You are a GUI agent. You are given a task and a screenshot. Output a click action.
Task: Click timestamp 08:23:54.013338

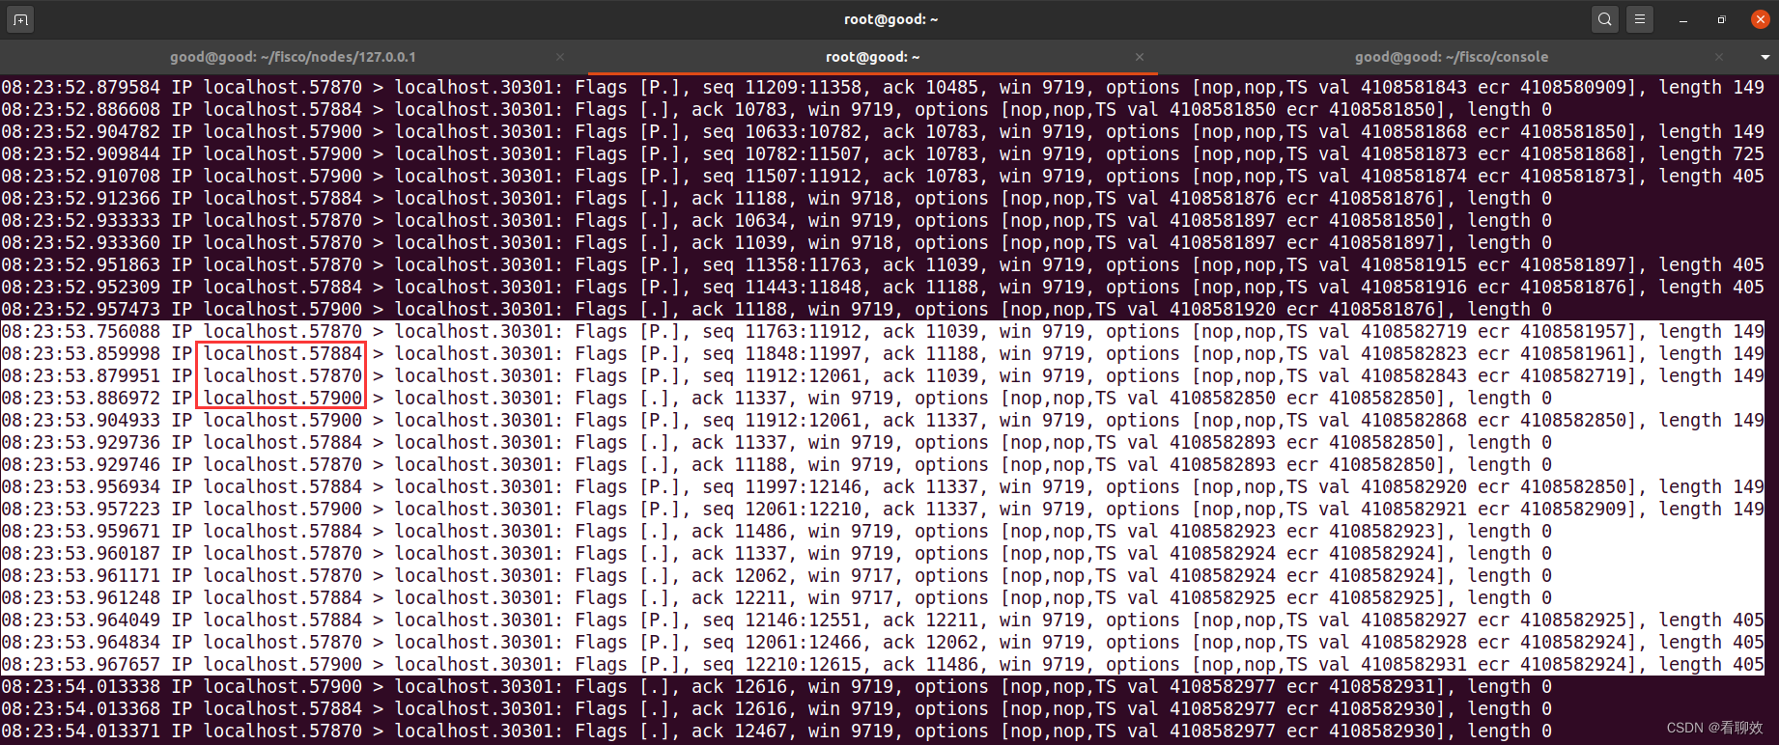pyautogui.click(x=81, y=687)
